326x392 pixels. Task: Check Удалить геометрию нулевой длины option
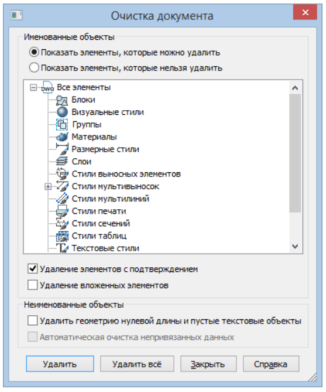[33, 321]
